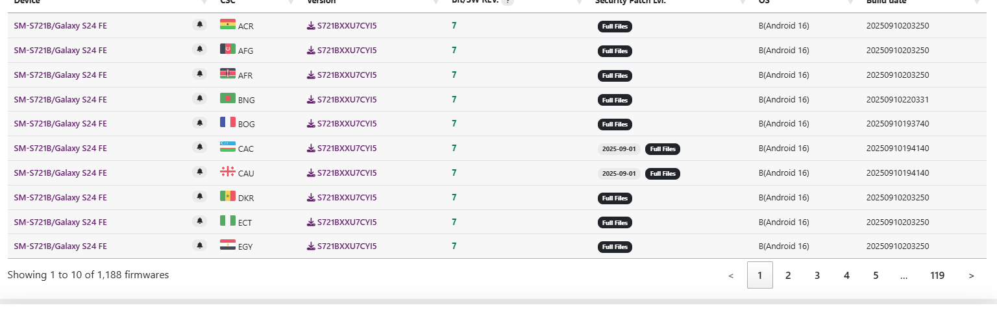Click the Full Files badge in ECT row

[615, 222]
